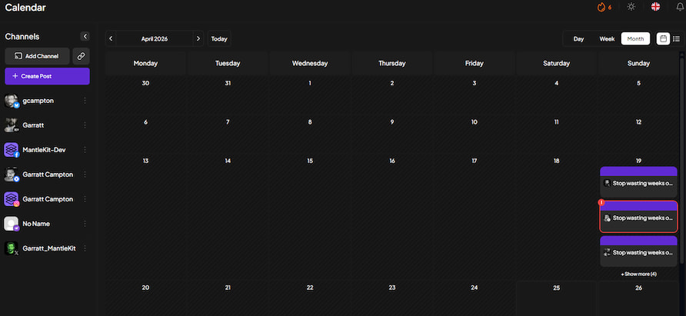Open options for Garratt Campton blue-badge channel
The image size is (686, 316).
tap(85, 175)
